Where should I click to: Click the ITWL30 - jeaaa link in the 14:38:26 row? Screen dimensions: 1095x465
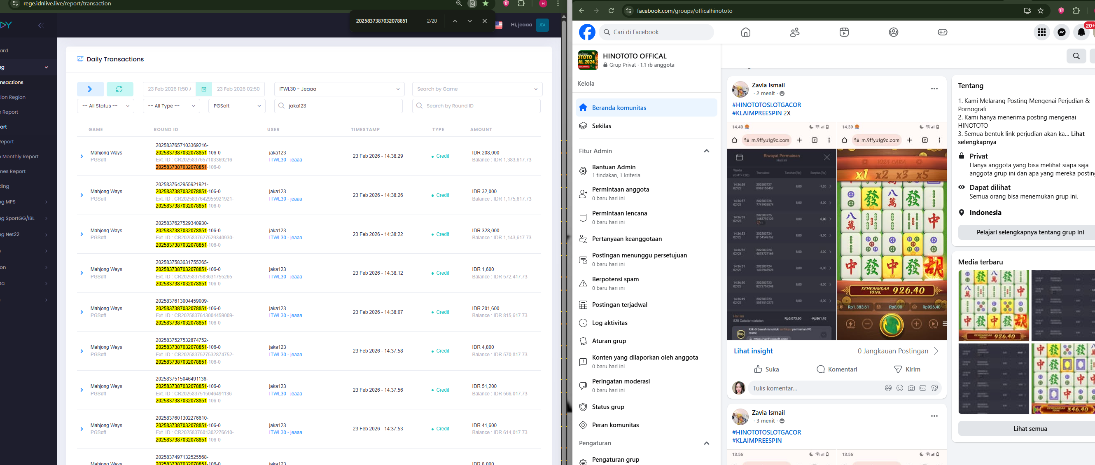click(285, 199)
